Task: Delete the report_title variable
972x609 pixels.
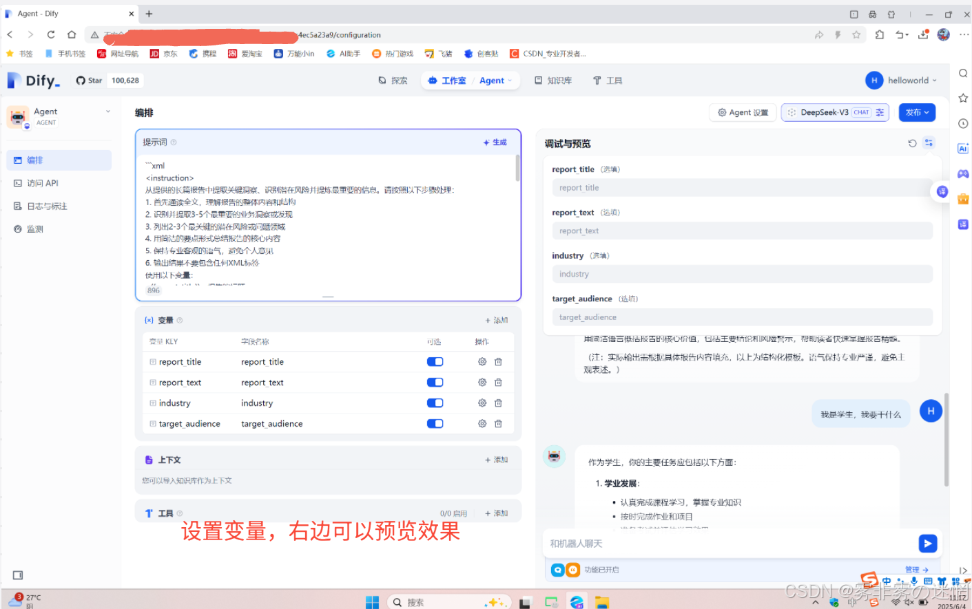Action: pyautogui.click(x=498, y=362)
